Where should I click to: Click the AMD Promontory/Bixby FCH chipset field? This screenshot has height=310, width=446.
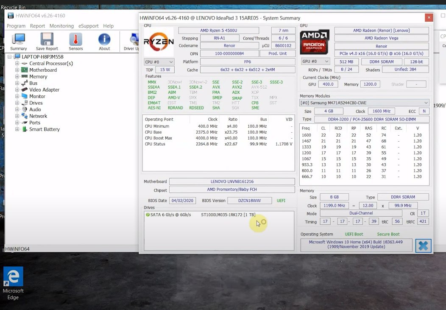pyautogui.click(x=232, y=190)
